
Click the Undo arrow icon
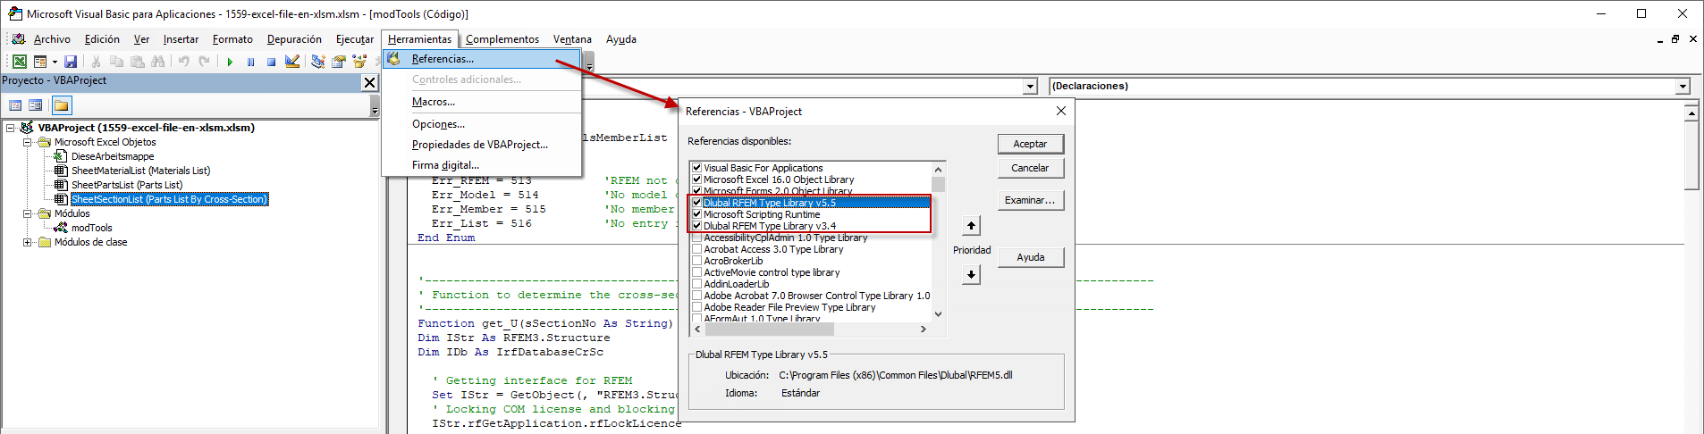point(184,62)
